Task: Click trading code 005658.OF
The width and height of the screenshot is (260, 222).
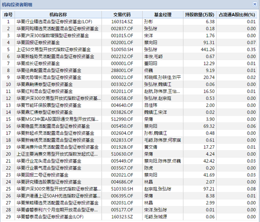Action: (122, 98)
